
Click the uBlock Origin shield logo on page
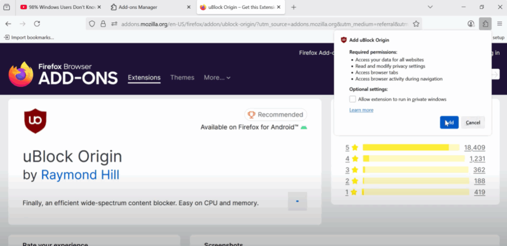(x=35, y=121)
